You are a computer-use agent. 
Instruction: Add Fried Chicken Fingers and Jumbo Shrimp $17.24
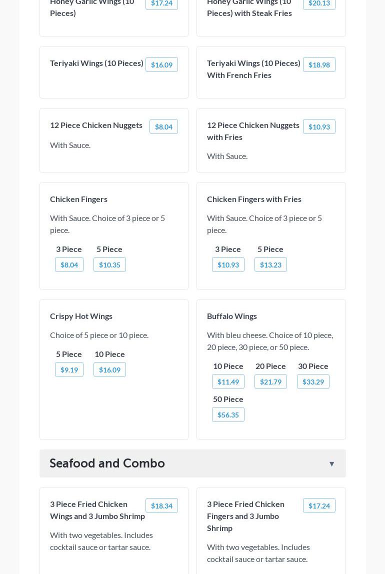(319, 505)
